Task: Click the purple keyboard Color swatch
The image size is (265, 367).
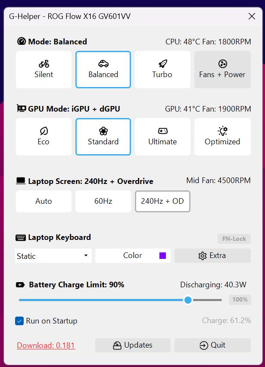Action: [x=162, y=255]
